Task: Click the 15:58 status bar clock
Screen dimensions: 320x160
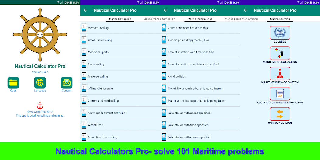Action: [x=76, y=2]
